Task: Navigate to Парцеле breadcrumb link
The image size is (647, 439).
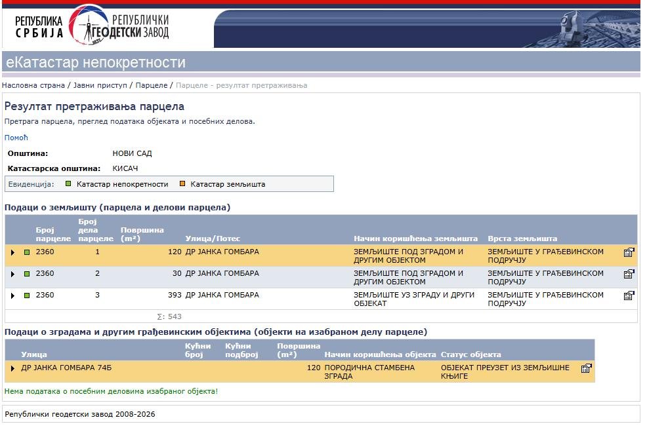Action: (152, 85)
